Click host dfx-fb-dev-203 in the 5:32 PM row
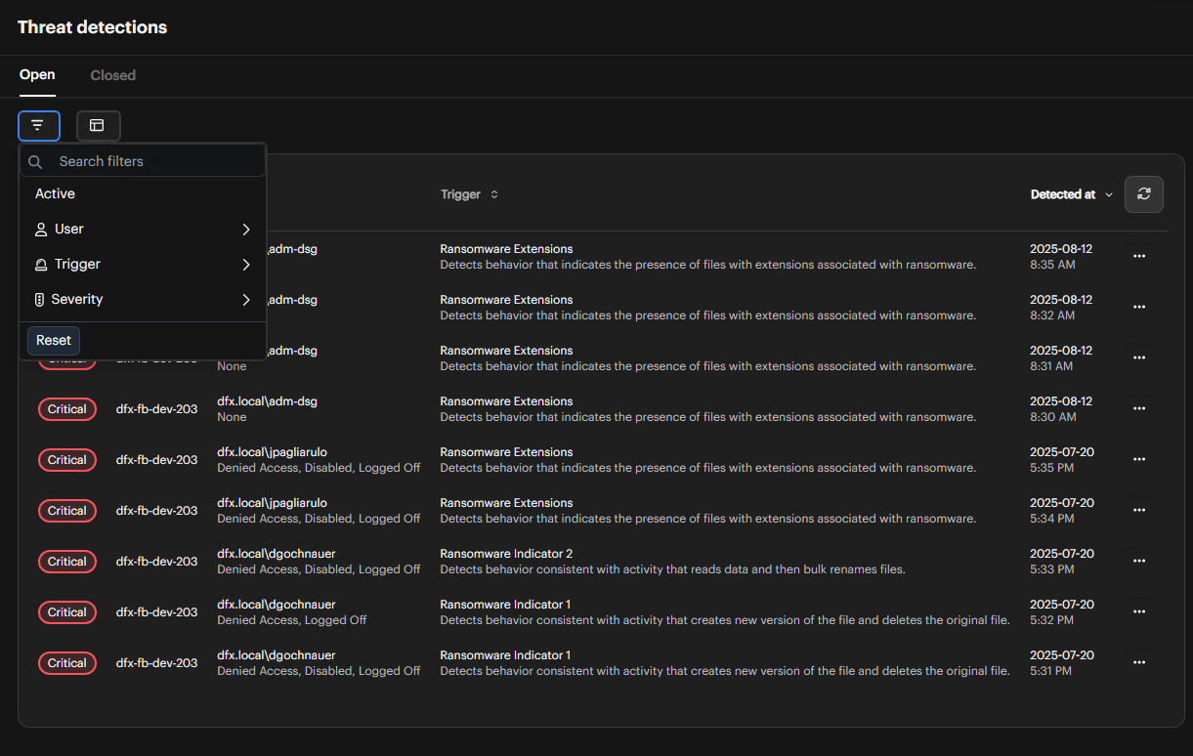 (x=156, y=612)
